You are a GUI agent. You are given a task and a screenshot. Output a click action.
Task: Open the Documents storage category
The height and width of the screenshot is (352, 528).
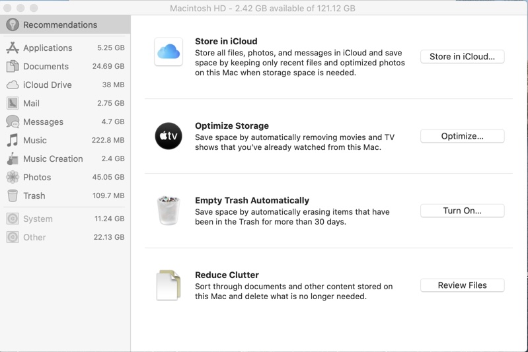point(46,67)
